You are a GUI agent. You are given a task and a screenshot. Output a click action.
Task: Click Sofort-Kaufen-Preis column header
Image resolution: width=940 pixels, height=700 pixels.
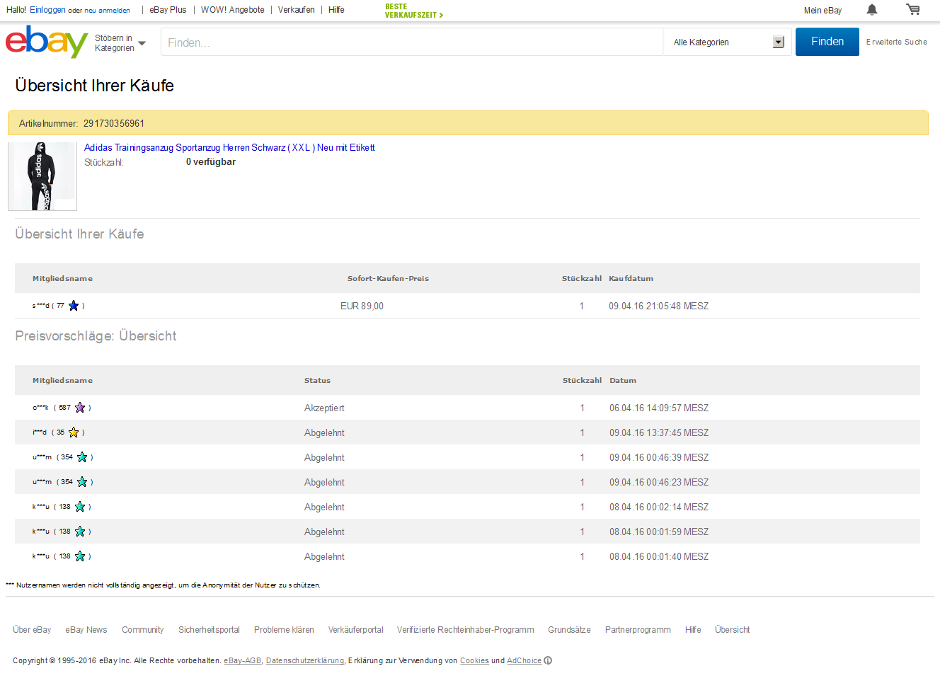click(388, 279)
